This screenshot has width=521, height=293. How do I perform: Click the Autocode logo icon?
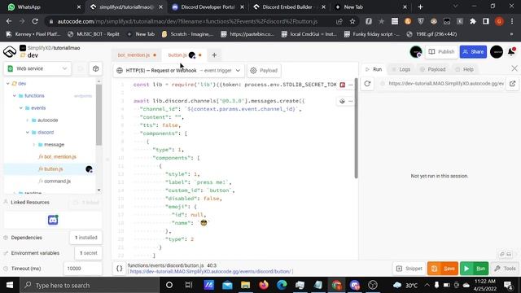point(10,52)
